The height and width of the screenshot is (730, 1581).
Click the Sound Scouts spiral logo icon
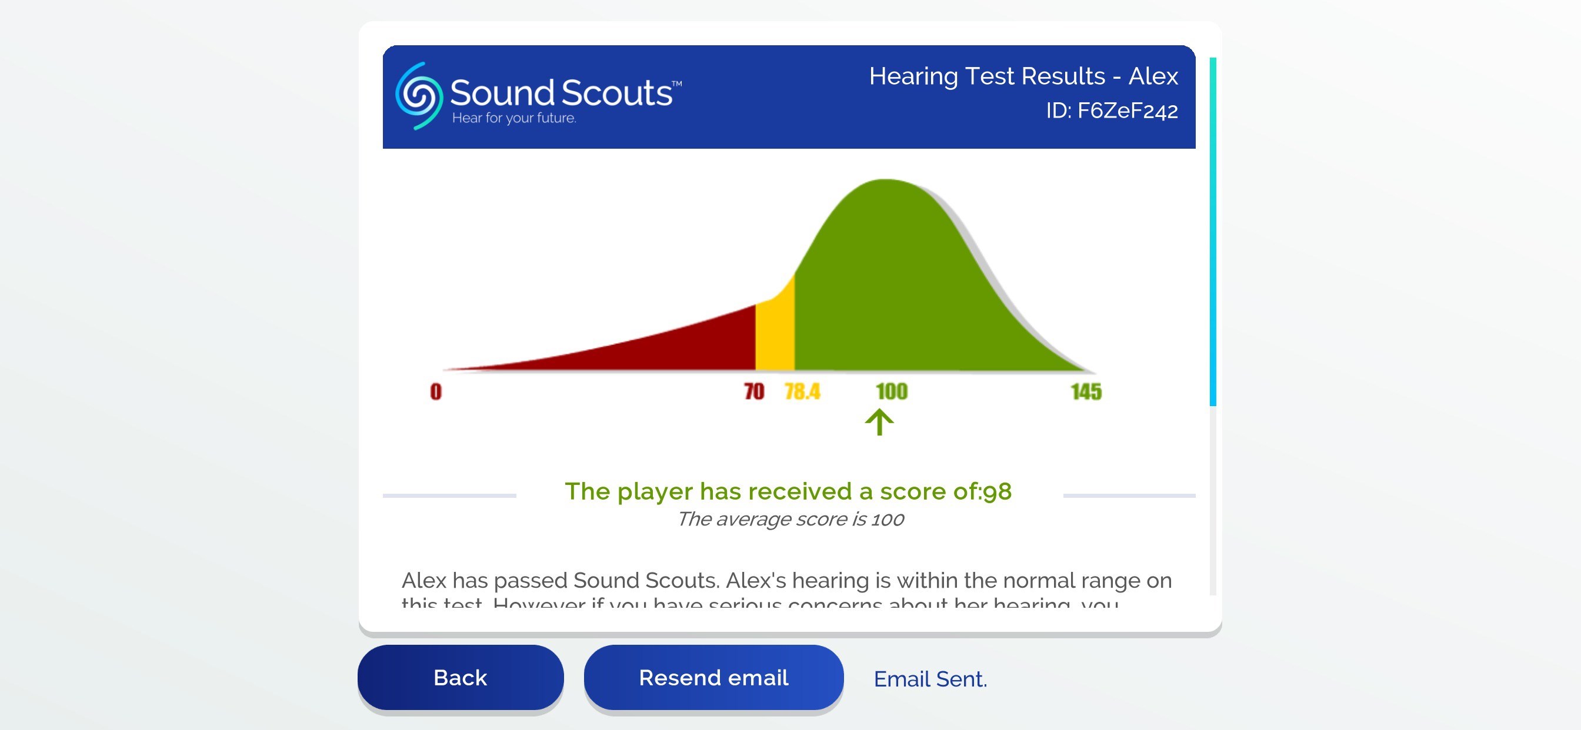click(419, 96)
